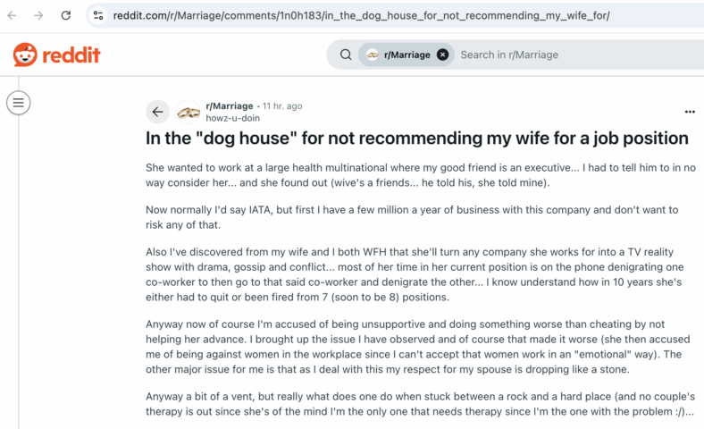The width and height of the screenshot is (704, 429).
Task: Focus the Search in r/Marriage field
Action: (x=579, y=55)
